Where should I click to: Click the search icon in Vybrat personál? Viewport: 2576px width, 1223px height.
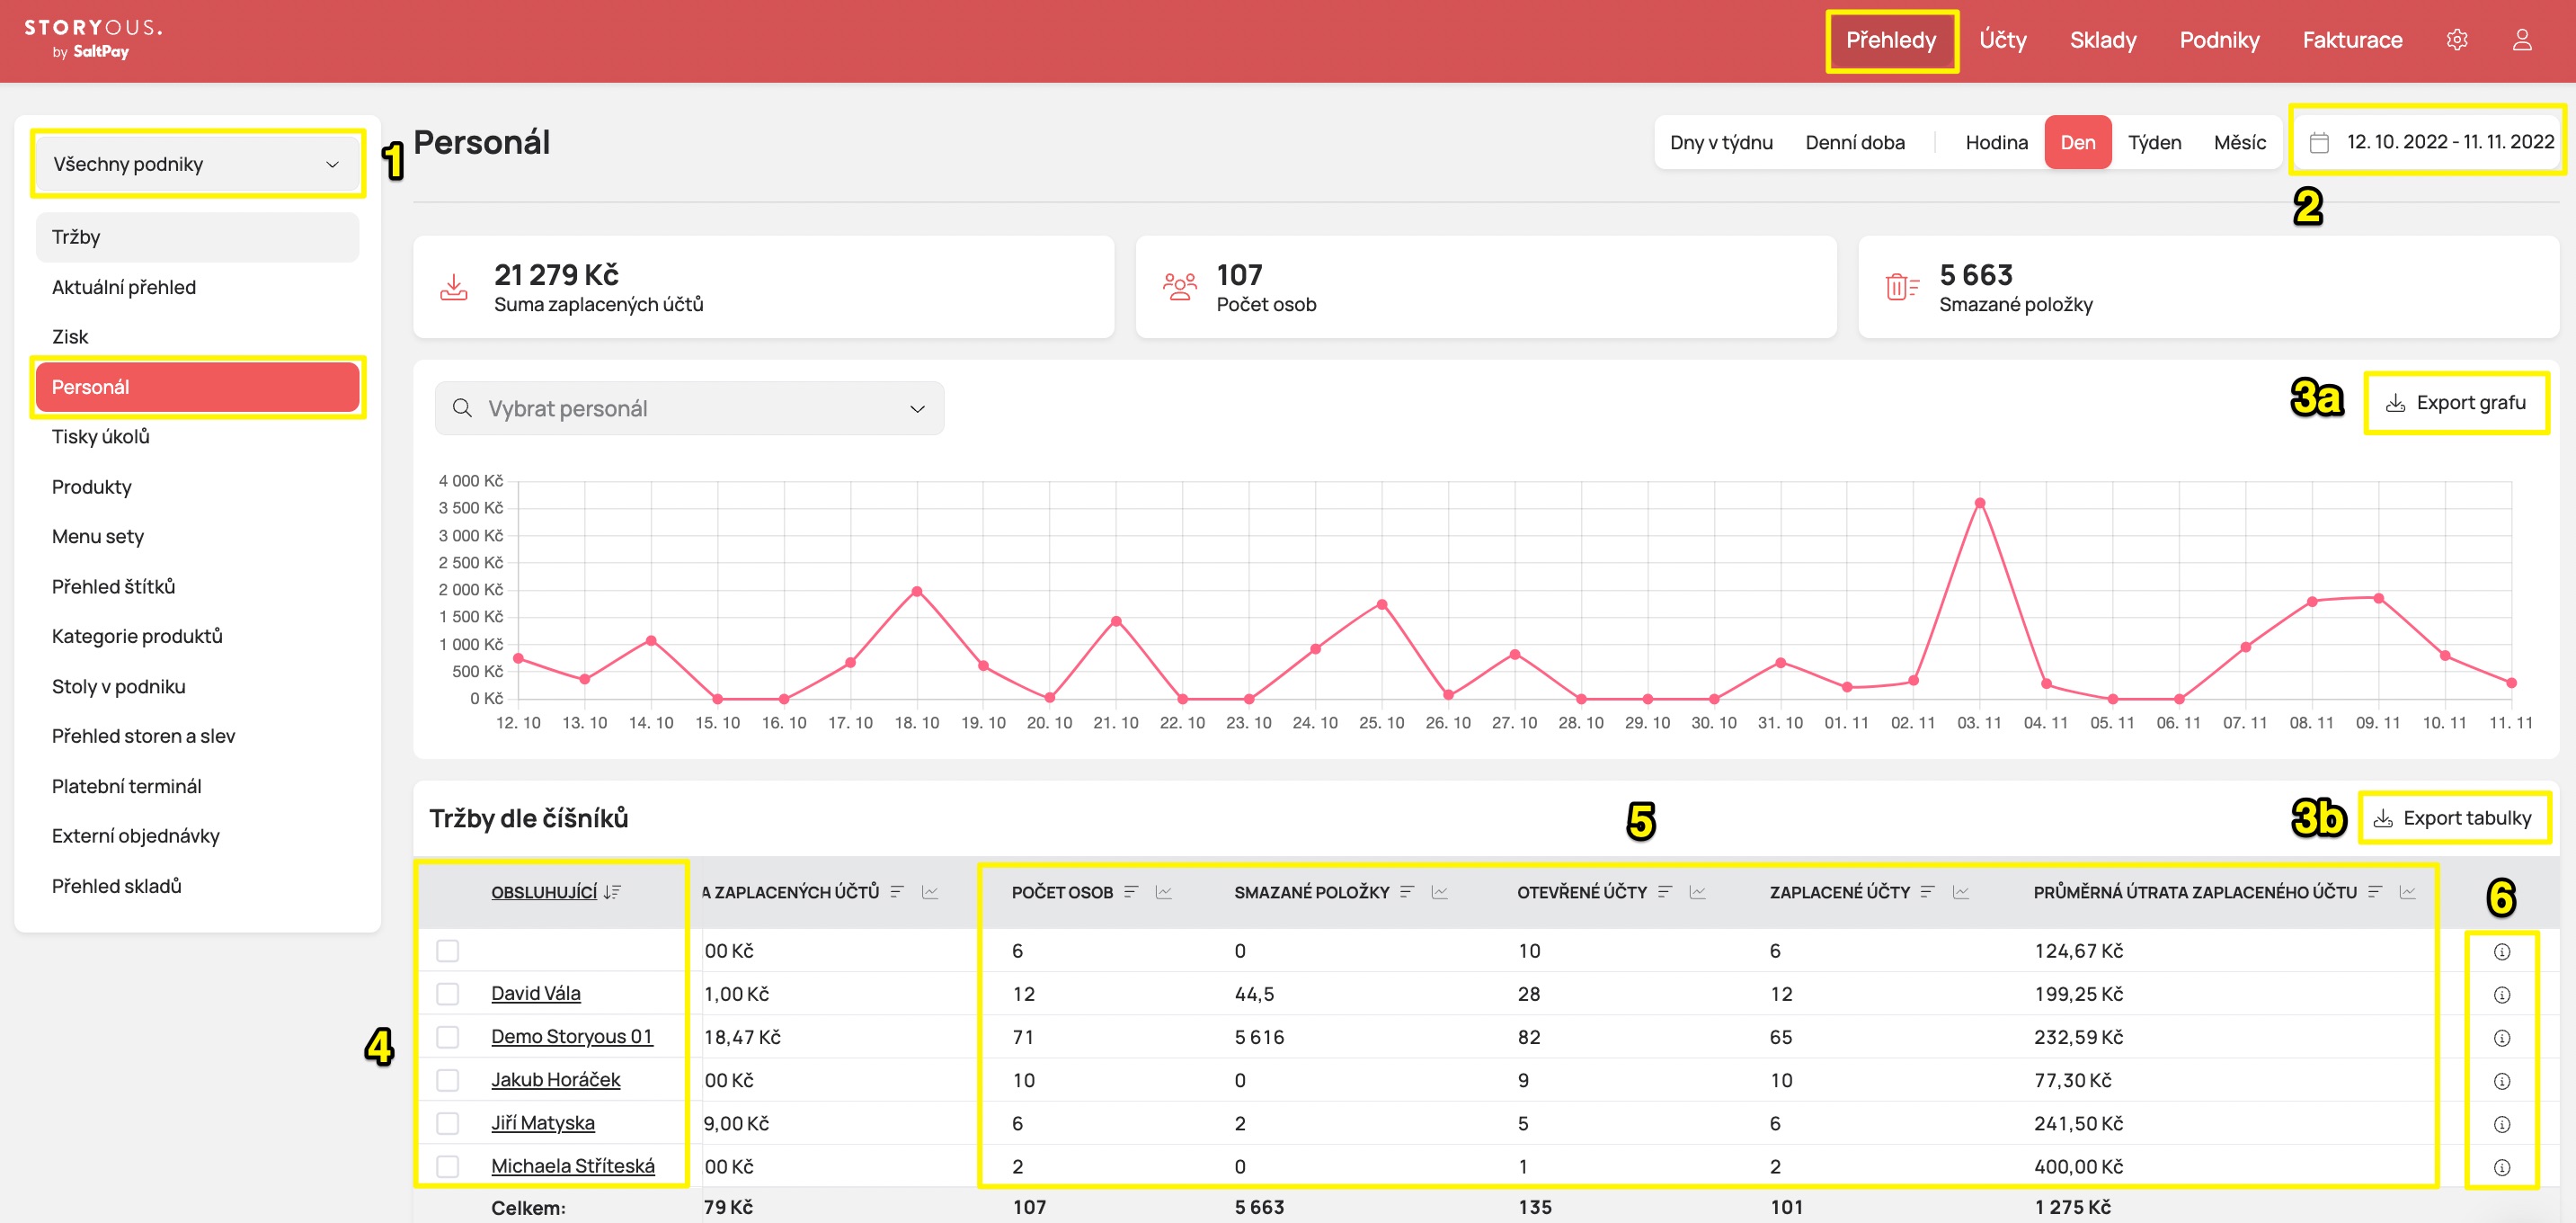click(462, 408)
